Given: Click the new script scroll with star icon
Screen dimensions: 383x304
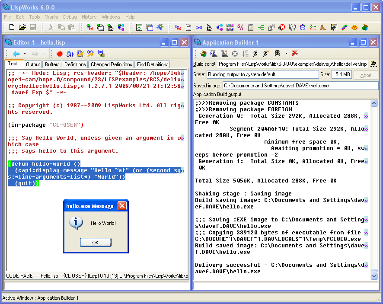Looking at the screenshot, I should tap(224, 54).
